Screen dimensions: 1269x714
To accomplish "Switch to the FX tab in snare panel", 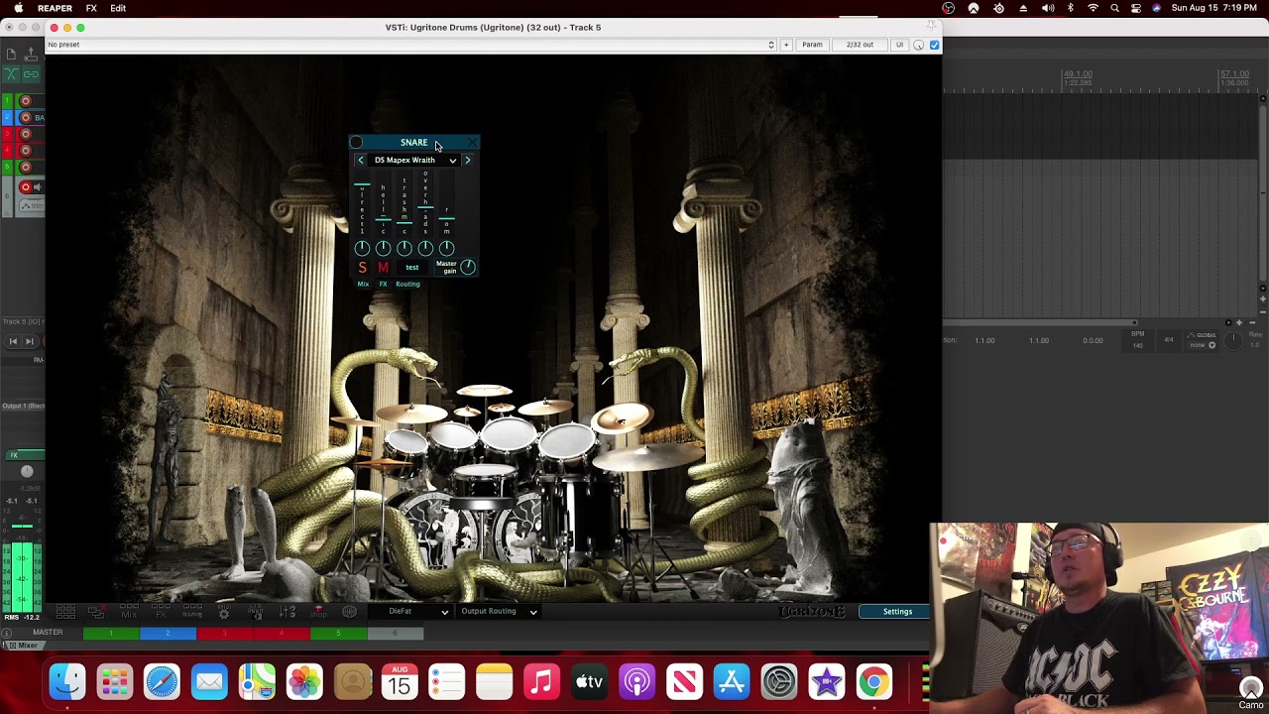I will pos(383,285).
